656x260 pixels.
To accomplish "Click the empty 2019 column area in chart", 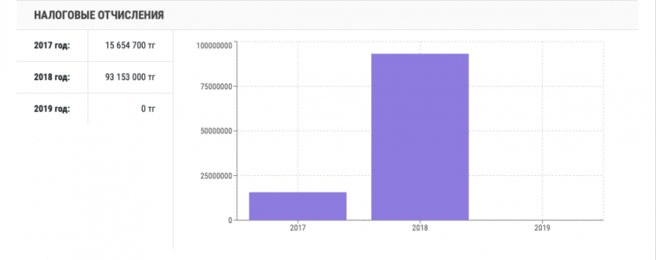I will coord(543,131).
